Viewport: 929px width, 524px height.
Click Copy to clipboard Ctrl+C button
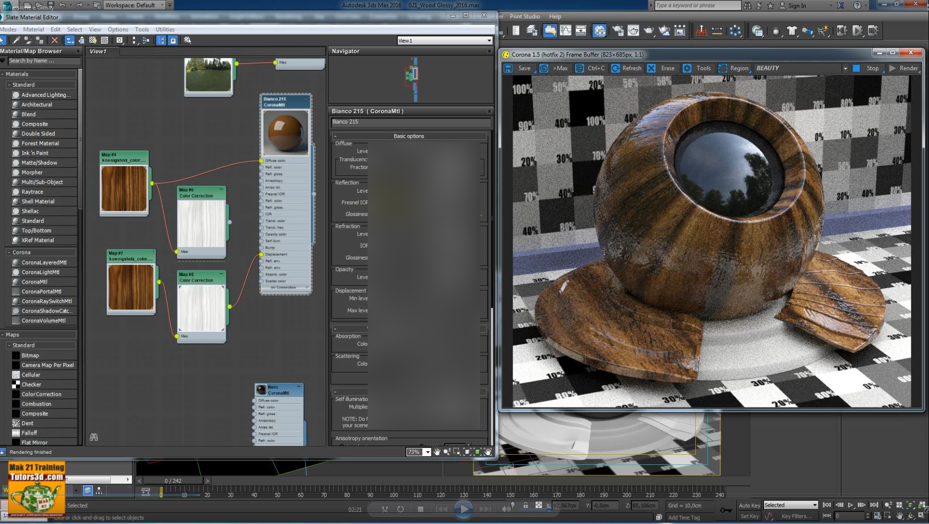pos(590,68)
